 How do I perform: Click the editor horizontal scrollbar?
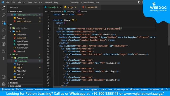(x=76, y=87)
